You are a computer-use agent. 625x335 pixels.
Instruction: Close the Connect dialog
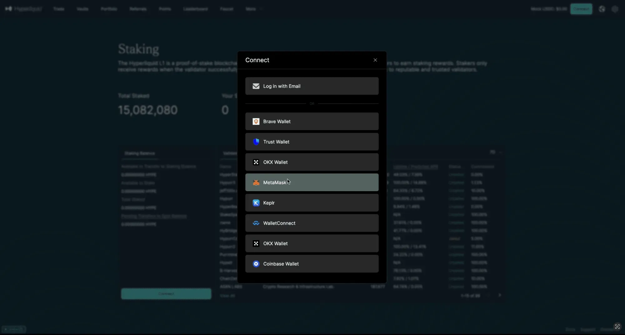click(375, 60)
